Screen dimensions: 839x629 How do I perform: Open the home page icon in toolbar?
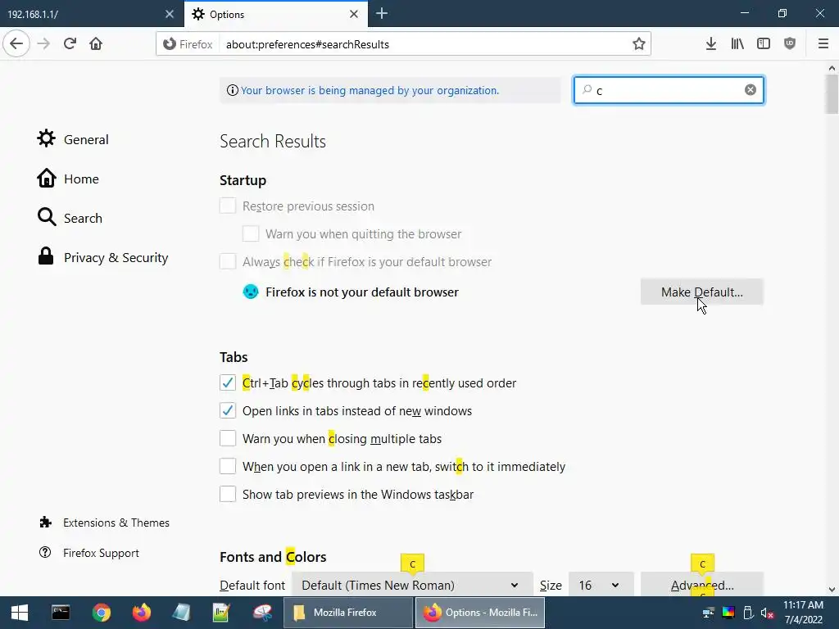[x=96, y=43]
